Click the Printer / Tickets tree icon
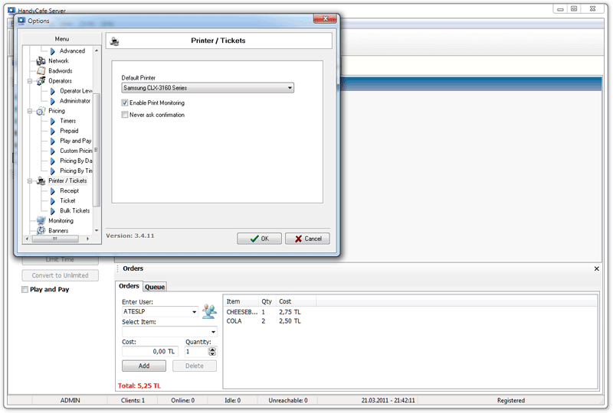 tap(41, 180)
